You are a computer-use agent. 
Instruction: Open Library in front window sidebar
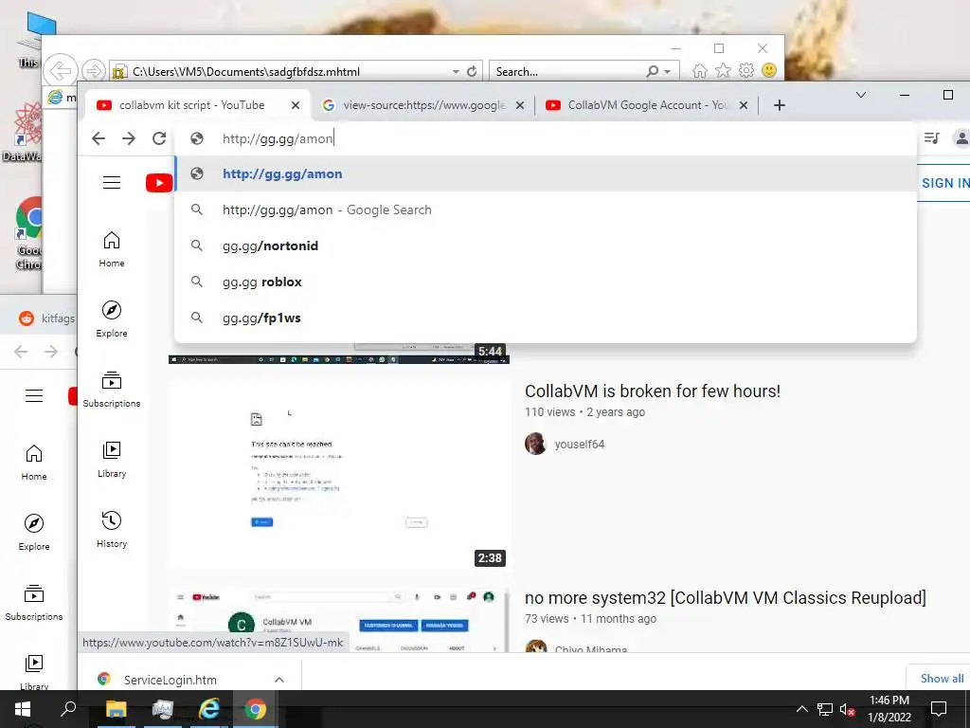pyautogui.click(x=112, y=460)
